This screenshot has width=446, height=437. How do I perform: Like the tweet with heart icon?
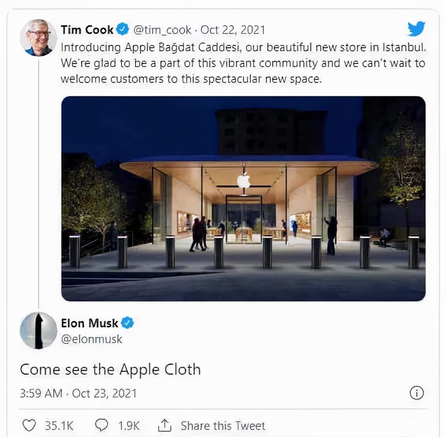[29, 425]
